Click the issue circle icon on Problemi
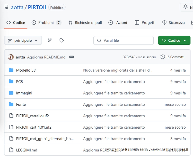Viewport: 193px width, 157px height. pyautogui.click(x=34, y=23)
